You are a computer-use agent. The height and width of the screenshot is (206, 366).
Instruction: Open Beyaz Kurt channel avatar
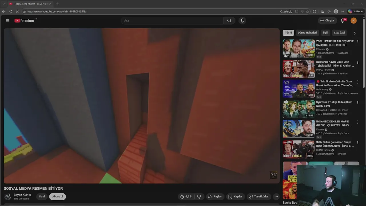tap(8, 197)
